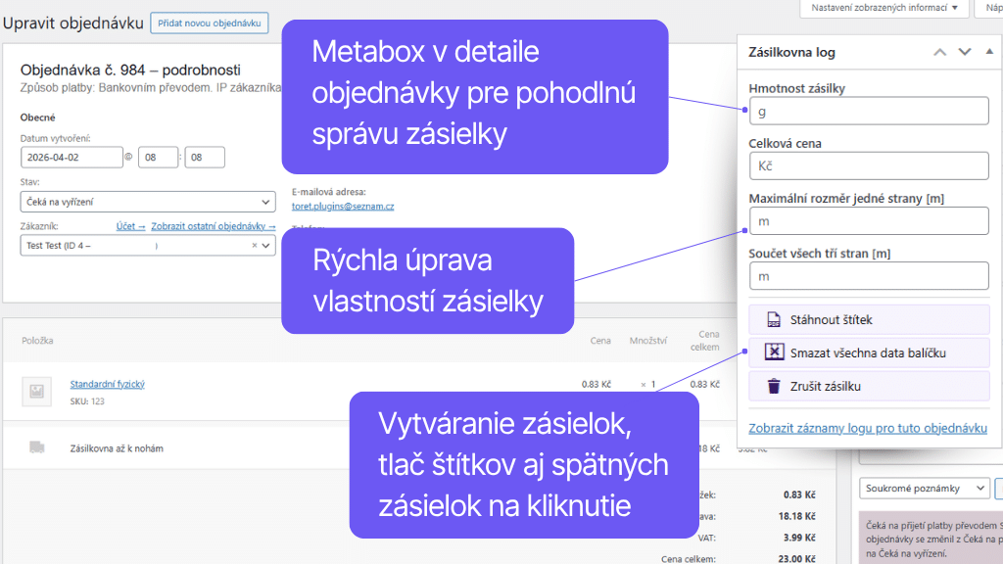Open the Zákazník dropdown Test Test
The image size is (1003, 564).
[148, 246]
